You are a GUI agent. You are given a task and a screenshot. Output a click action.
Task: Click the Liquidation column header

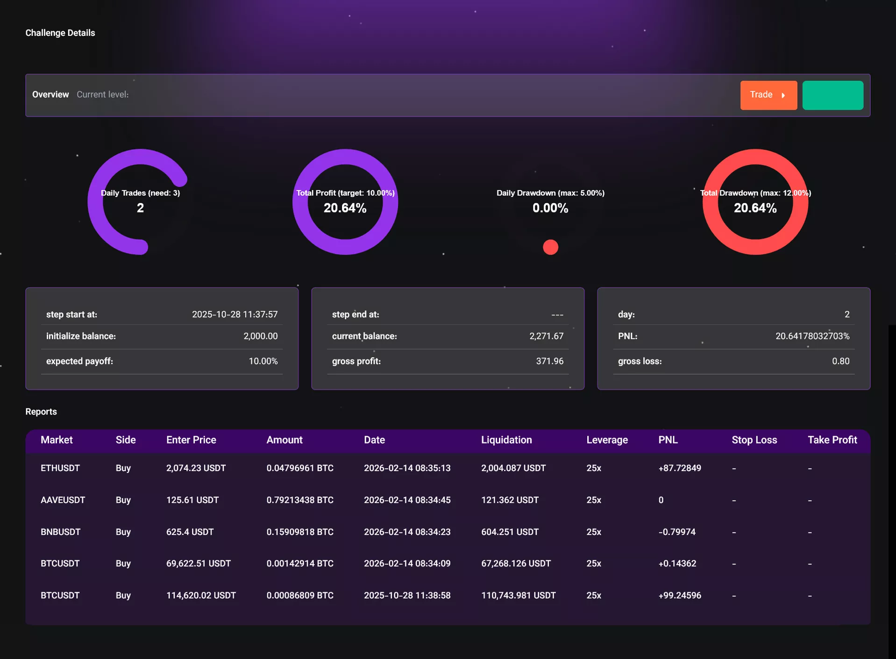506,440
